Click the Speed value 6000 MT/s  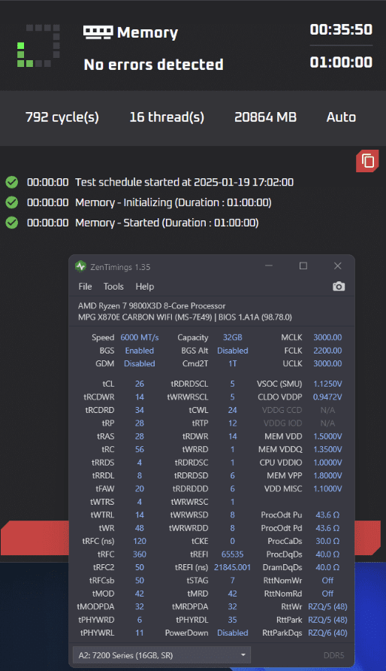pos(140,338)
